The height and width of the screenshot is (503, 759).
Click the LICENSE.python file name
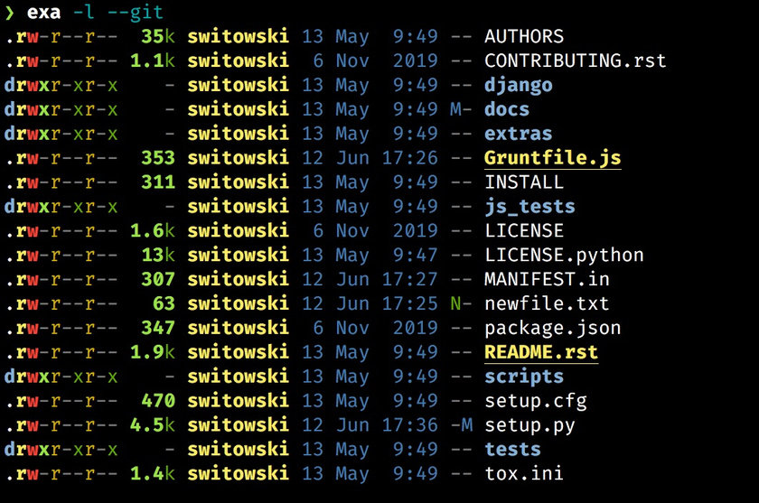564,256
